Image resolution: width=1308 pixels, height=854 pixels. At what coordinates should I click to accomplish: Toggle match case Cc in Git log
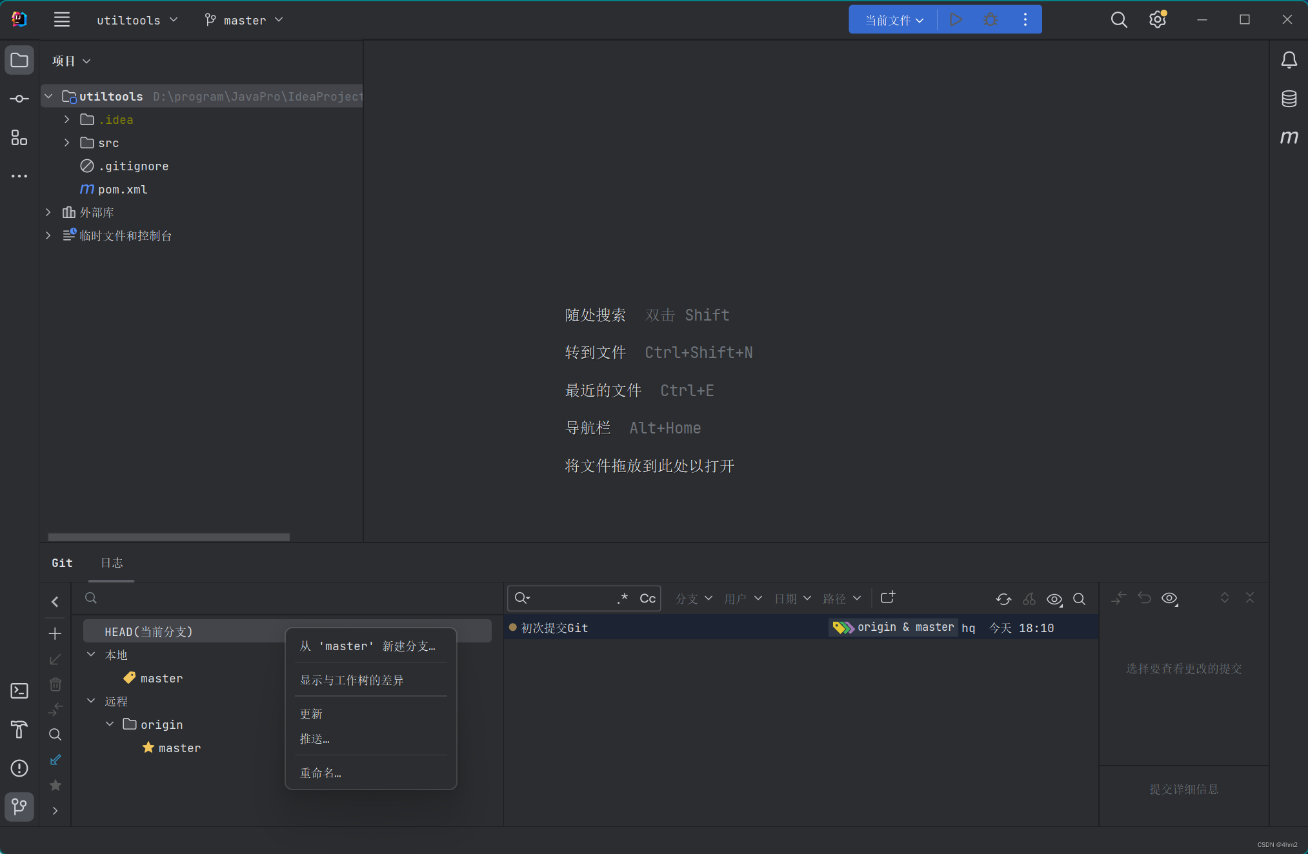pos(647,599)
